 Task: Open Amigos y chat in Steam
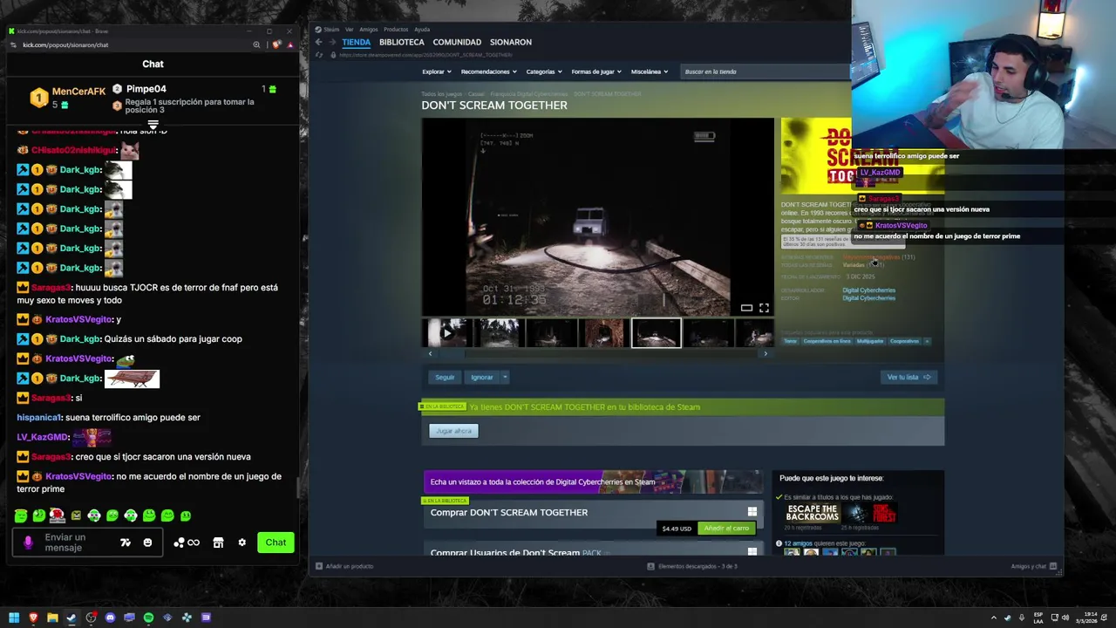(1034, 567)
